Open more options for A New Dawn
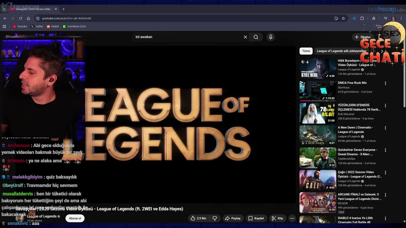406x228 pixels. click(385, 128)
